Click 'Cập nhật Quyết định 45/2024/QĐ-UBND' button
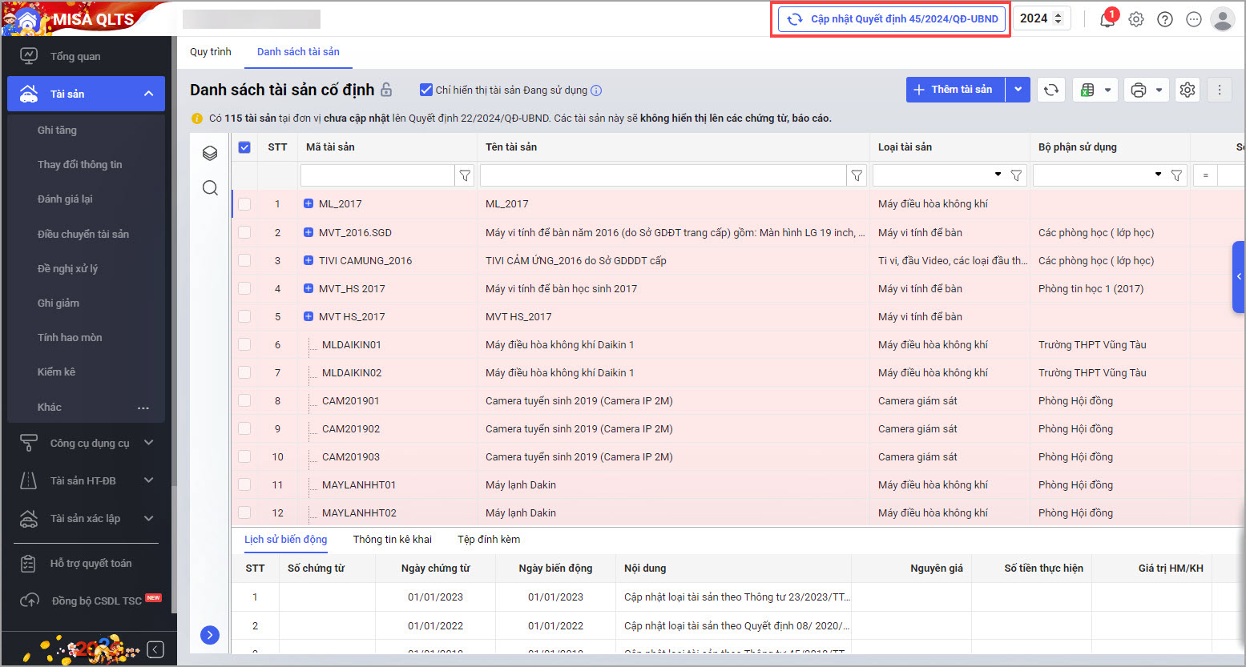Viewport: 1246px width, 667px height. pyautogui.click(x=893, y=19)
